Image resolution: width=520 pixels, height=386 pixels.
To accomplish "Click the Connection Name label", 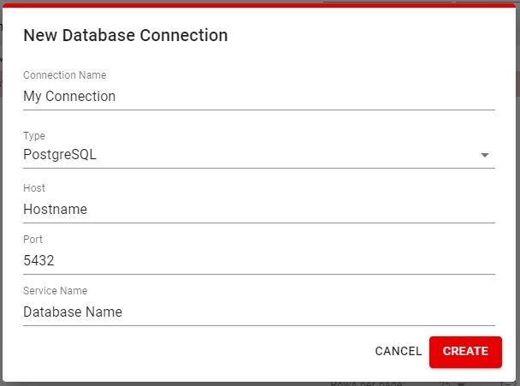I will (x=64, y=76).
